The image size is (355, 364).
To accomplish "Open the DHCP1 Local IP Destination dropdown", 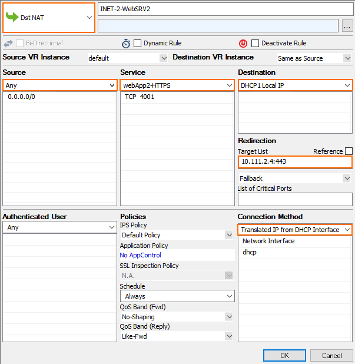I will coord(295,85).
